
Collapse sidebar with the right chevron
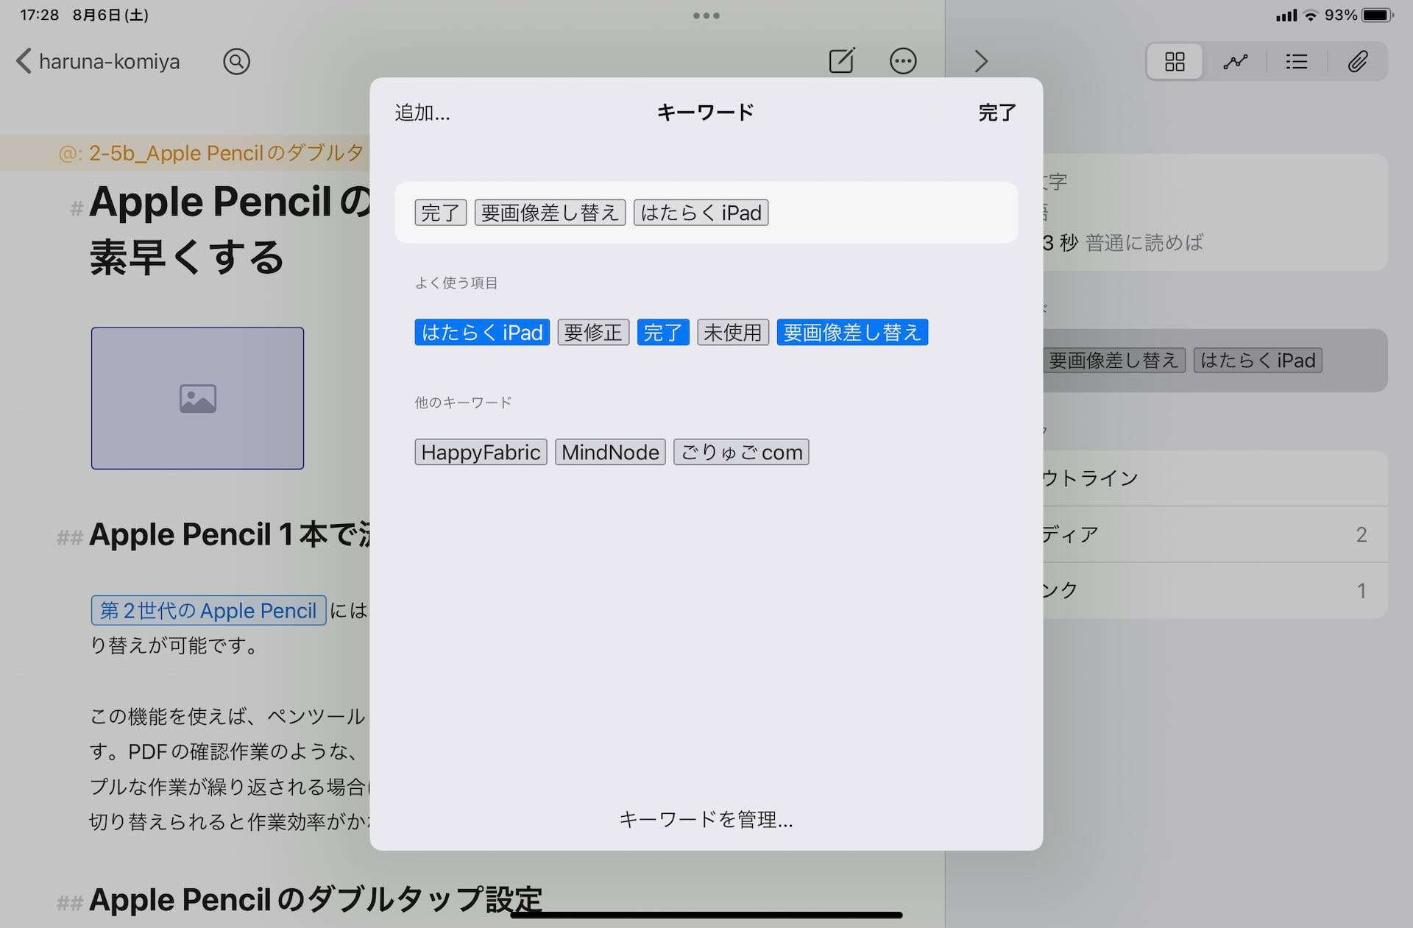click(981, 60)
